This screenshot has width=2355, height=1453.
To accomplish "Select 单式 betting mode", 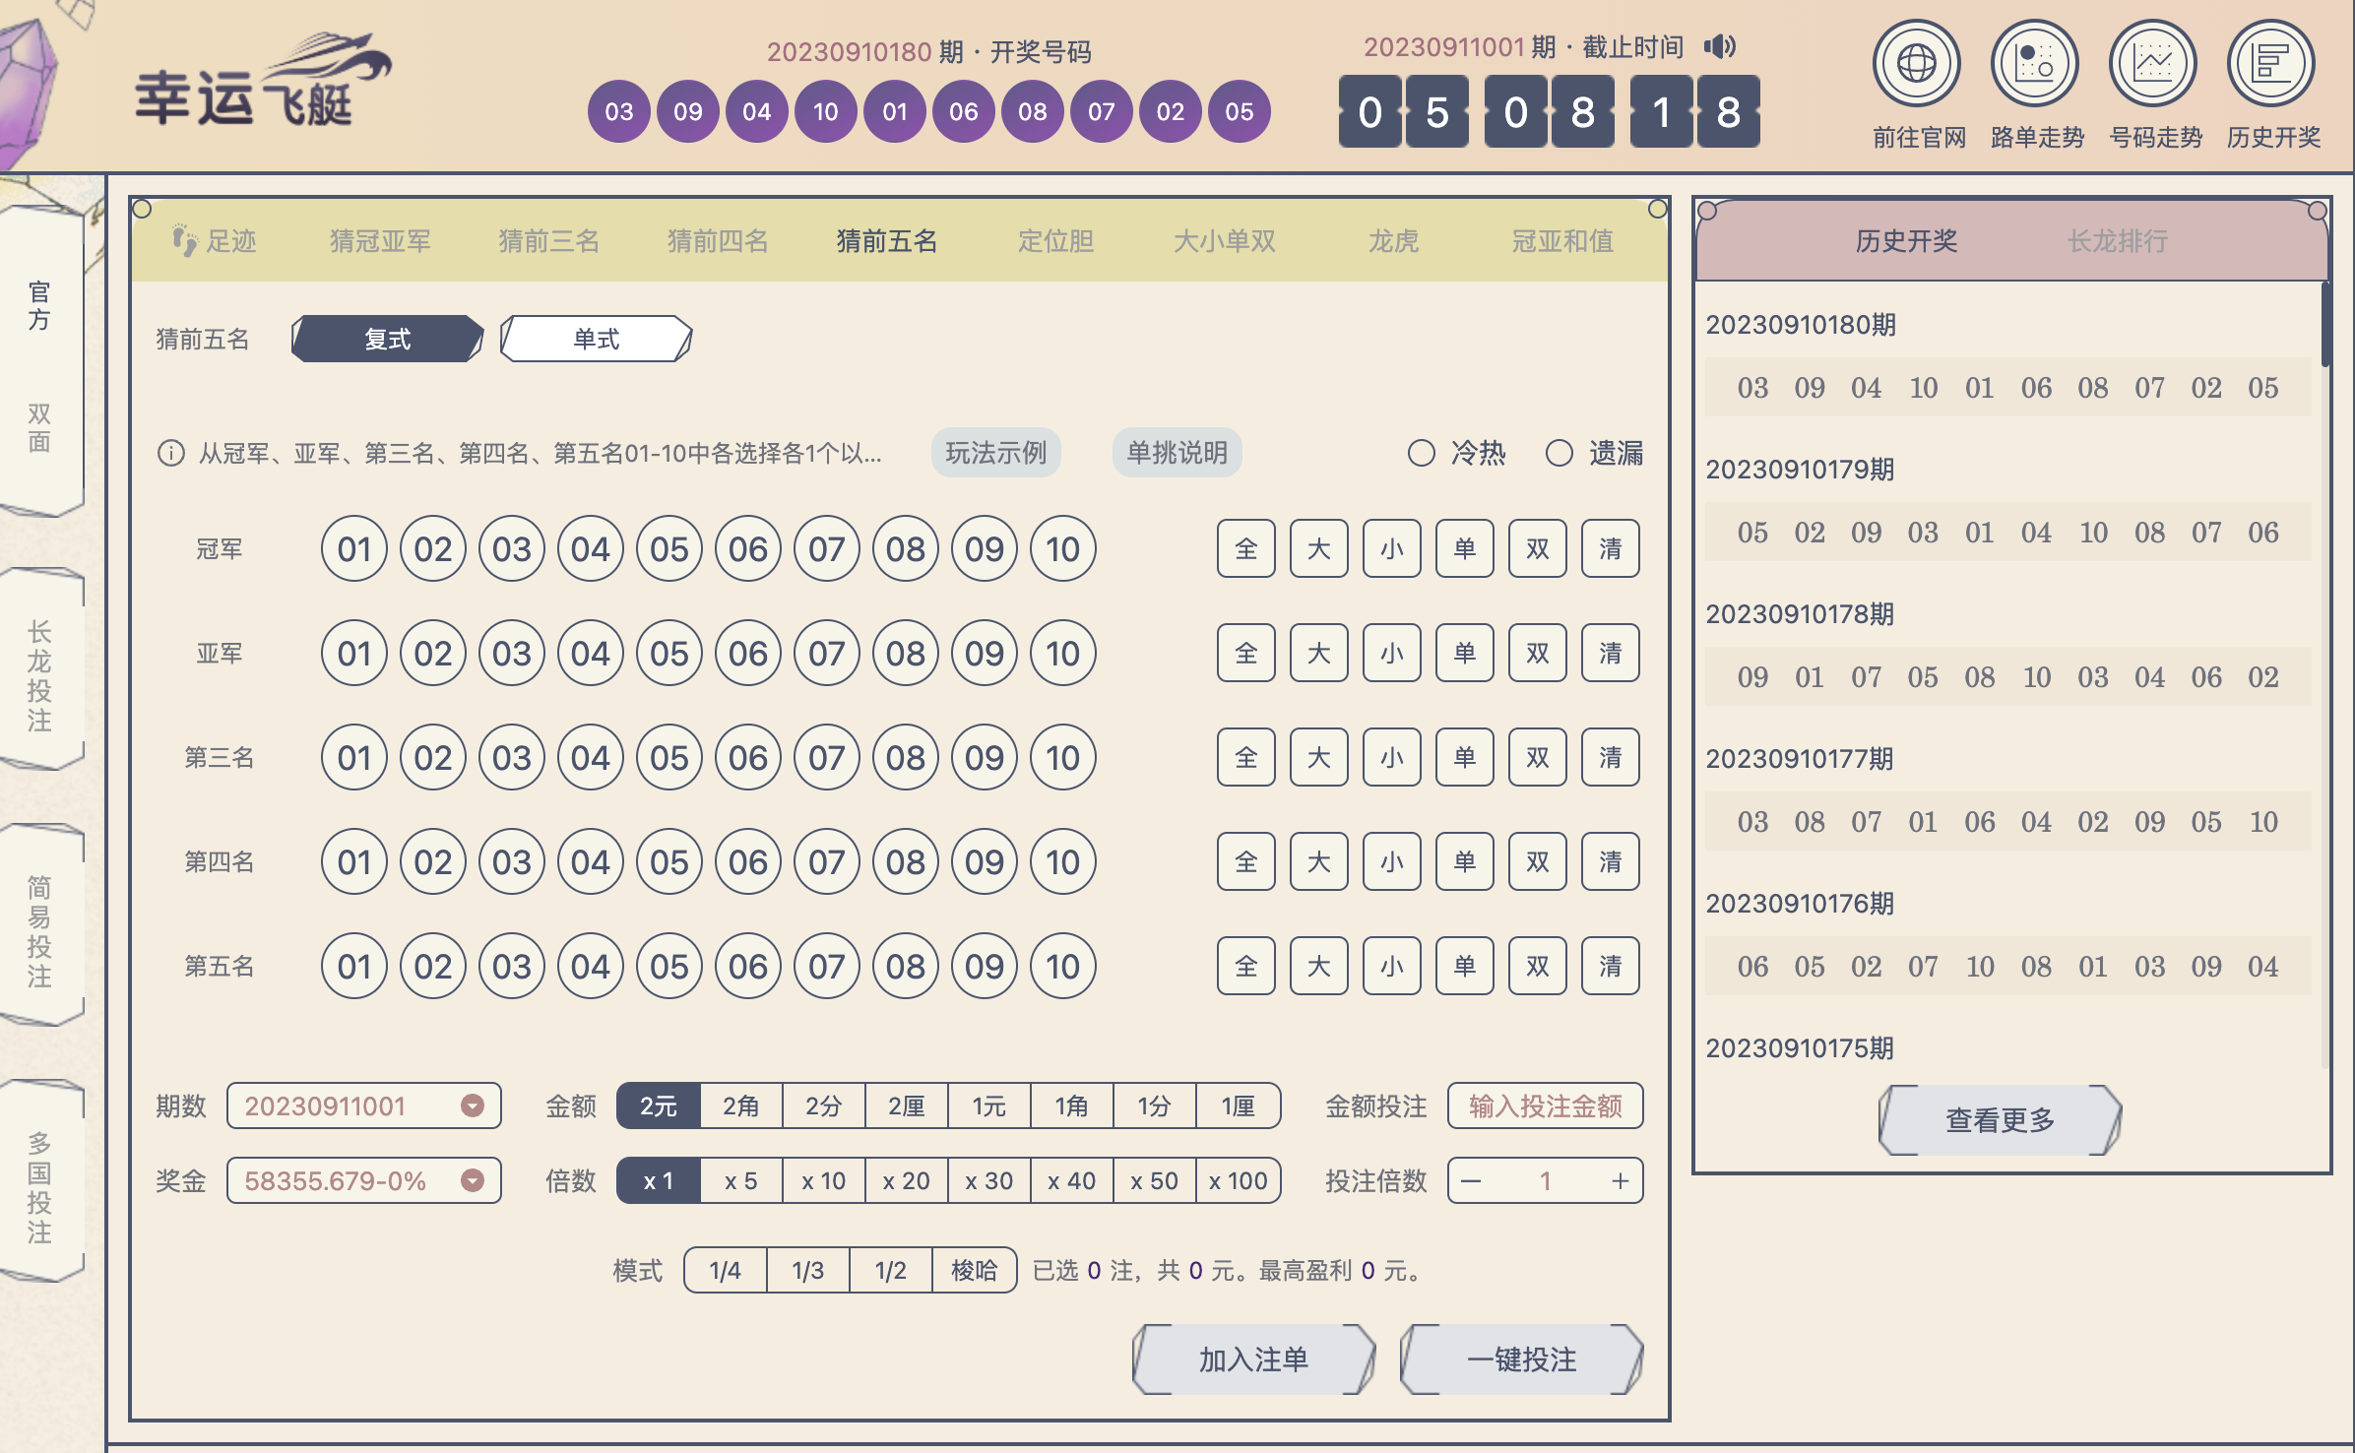I will point(597,339).
